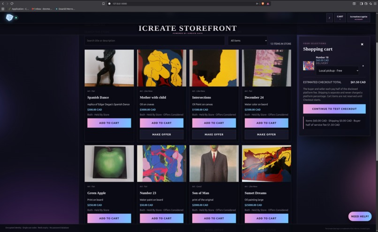
Task: Open the Doanld Merro bookmark
Action: (x=65, y=9)
